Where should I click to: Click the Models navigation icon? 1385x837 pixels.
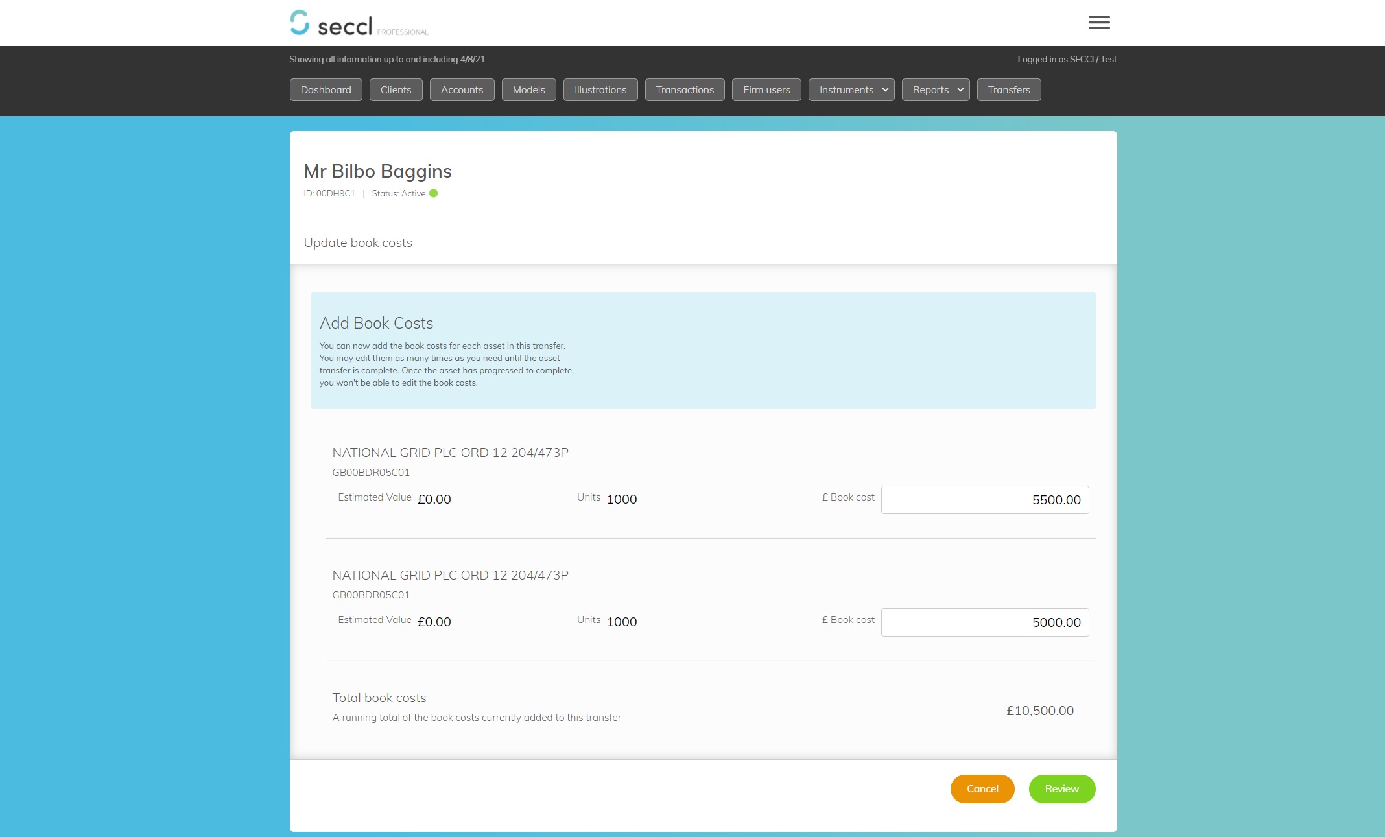[529, 89]
